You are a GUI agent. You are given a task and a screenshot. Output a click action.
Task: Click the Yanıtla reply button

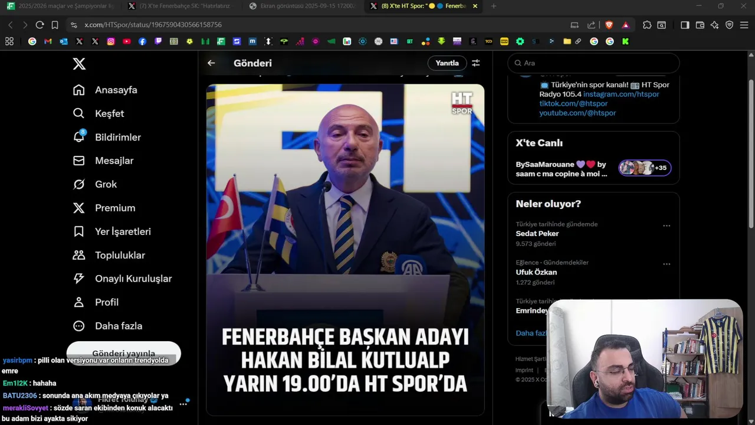447,63
